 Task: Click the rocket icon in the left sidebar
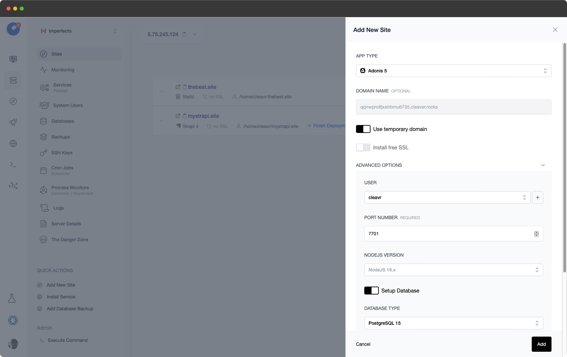click(13, 122)
